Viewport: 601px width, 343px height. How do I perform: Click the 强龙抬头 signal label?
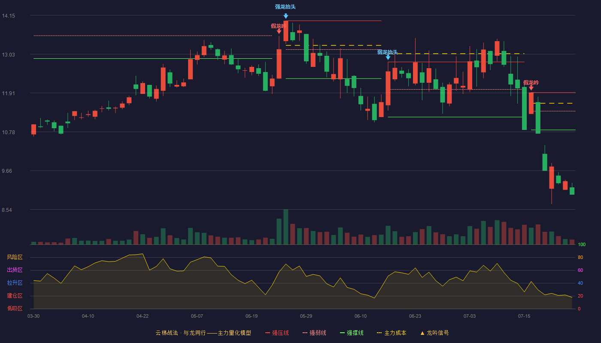pyautogui.click(x=285, y=7)
